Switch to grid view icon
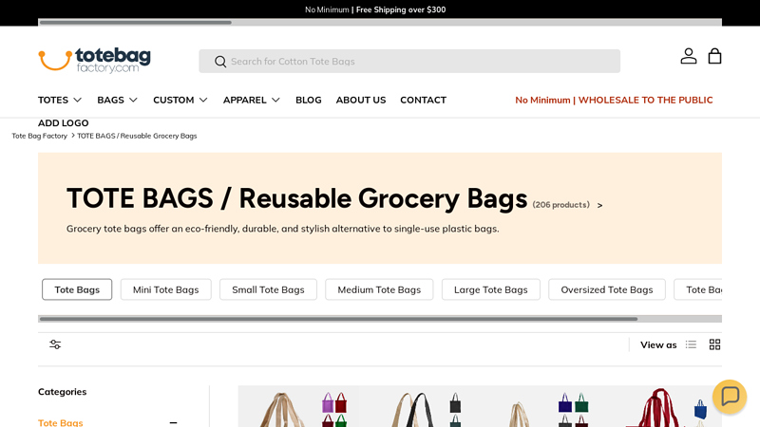The image size is (760, 427). click(715, 344)
